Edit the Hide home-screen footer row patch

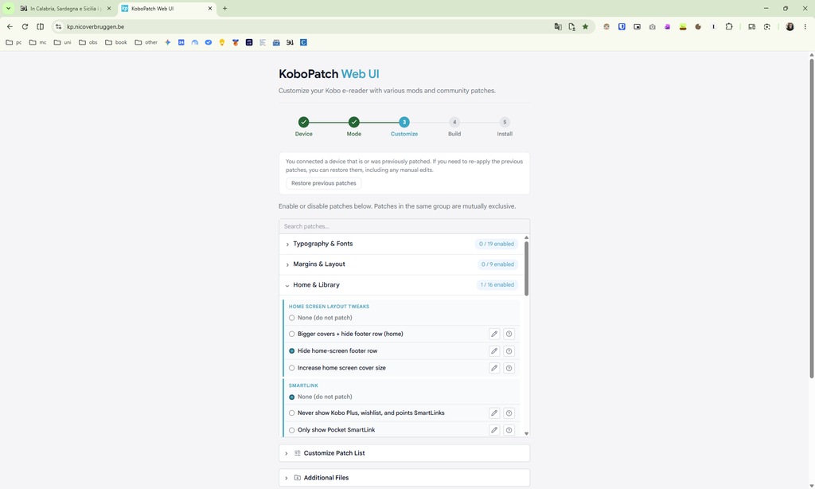click(494, 351)
